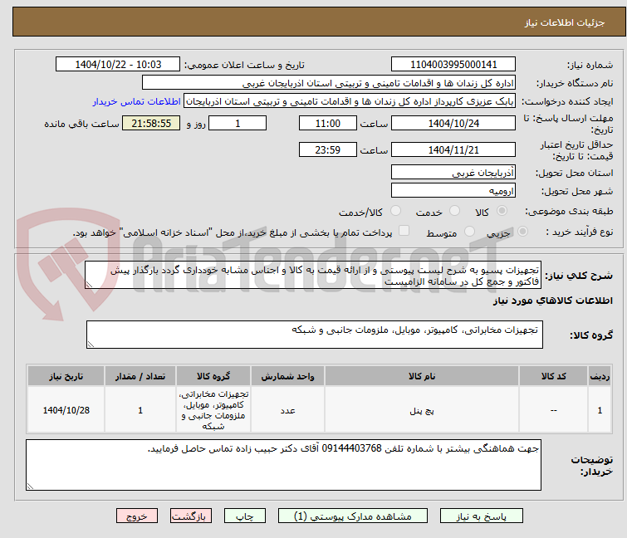Click the گروه کالا table column header
Screen dimensions: 627x538
[x=213, y=376]
